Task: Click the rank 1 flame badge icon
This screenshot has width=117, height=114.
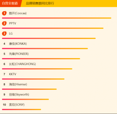Action: tap(4, 13)
